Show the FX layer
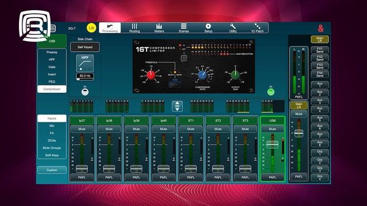The image size is (367, 206). (x=52, y=133)
